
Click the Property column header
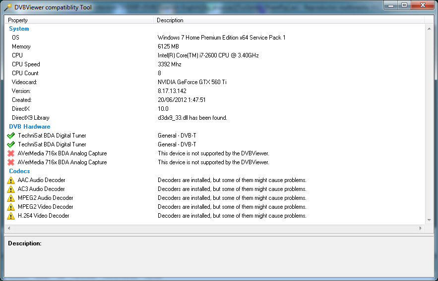(79, 20)
